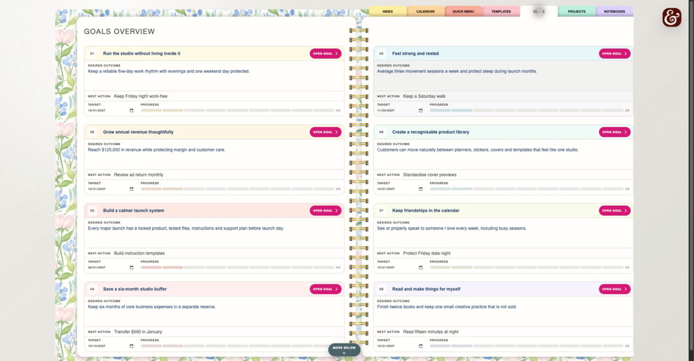Click goal number badge 04

(92, 289)
